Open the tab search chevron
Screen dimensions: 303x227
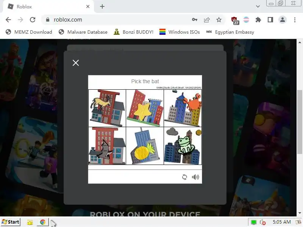pyautogui.click(x=258, y=6)
